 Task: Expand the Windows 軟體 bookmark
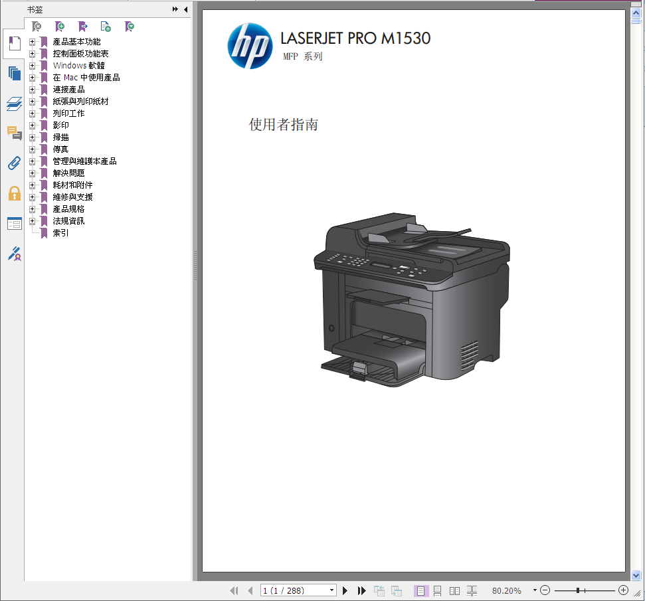(x=32, y=65)
